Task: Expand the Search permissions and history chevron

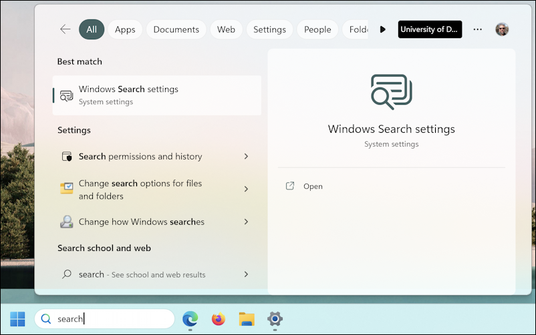Action: pos(246,156)
